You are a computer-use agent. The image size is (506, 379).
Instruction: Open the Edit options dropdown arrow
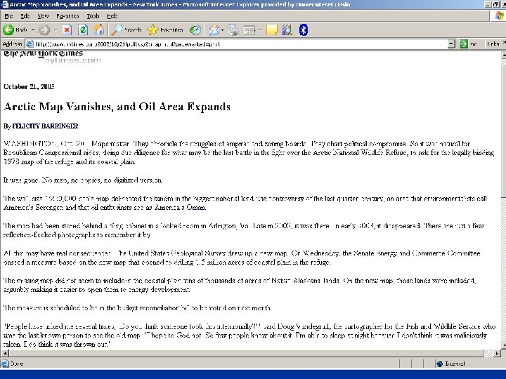point(261,30)
